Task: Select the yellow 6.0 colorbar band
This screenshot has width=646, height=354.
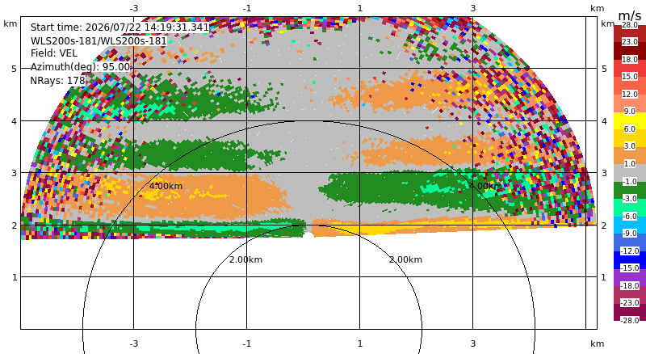Action: 630,120
